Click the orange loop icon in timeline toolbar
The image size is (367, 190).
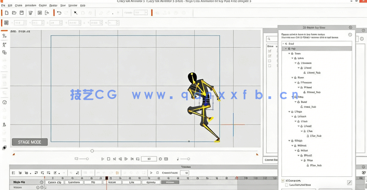[117, 173]
